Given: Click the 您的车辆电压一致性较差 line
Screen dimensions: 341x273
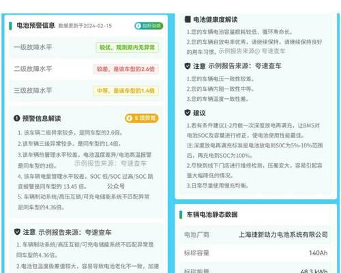Looking at the screenshot, I should 220,79.
